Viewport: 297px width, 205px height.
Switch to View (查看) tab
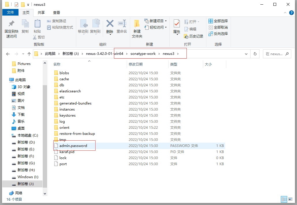click(x=57, y=12)
